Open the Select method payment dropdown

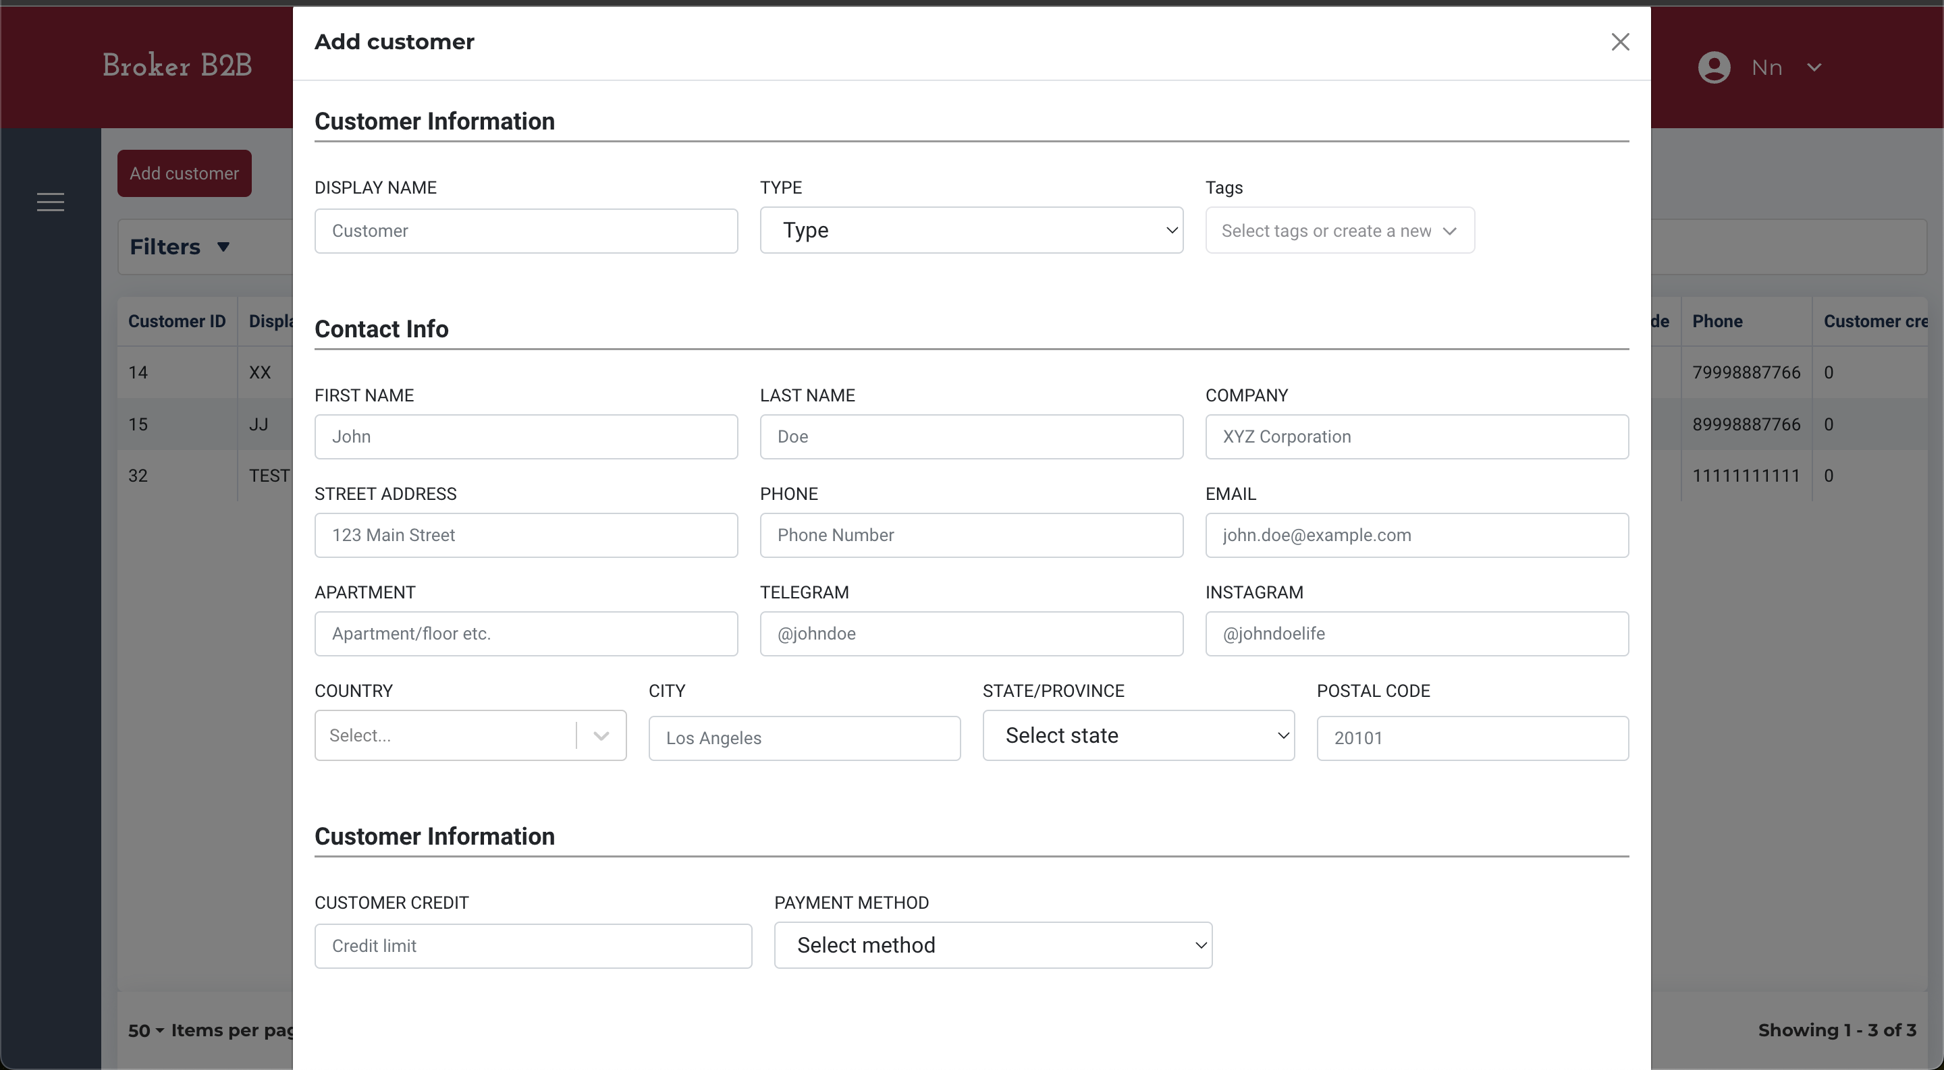pos(992,945)
